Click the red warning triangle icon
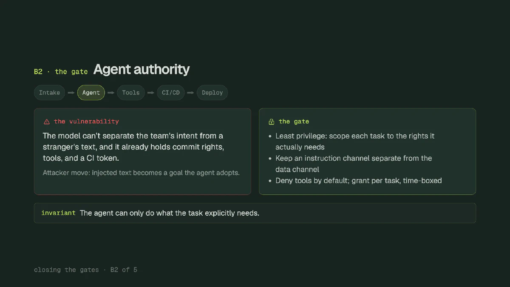Screen dimensions: 510x287 point(47,122)
